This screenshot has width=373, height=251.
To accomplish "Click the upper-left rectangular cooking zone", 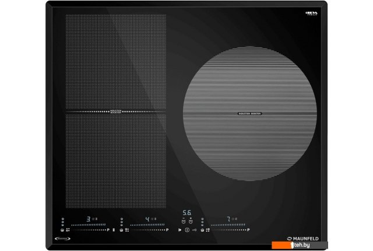I will pyautogui.click(x=115, y=61).
